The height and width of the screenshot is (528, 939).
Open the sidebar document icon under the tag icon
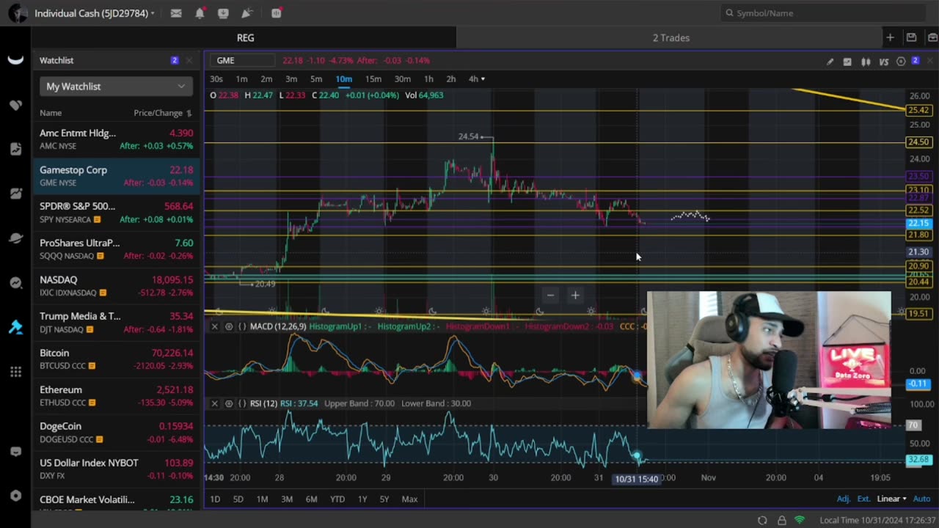point(15,149)
